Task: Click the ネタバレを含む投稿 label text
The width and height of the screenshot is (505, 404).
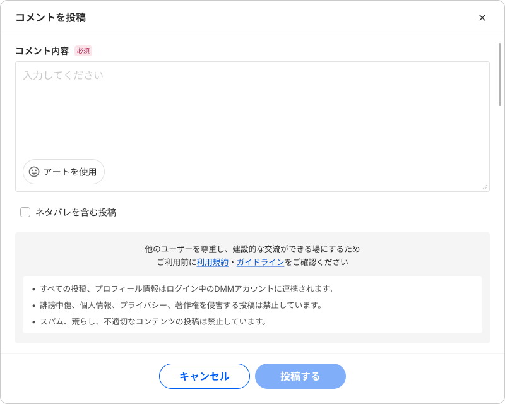Action: [76, 212]
